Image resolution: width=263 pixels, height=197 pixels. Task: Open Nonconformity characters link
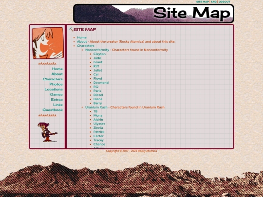pyautogui.click(x=97, y=50)
